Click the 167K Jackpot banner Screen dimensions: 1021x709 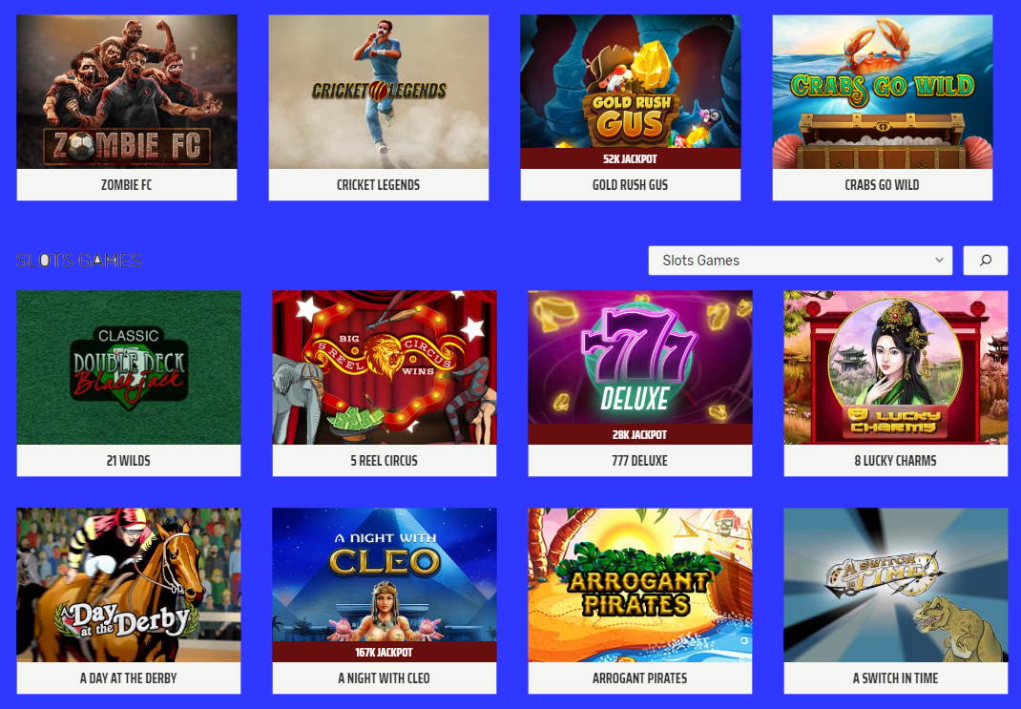[385, 652]
